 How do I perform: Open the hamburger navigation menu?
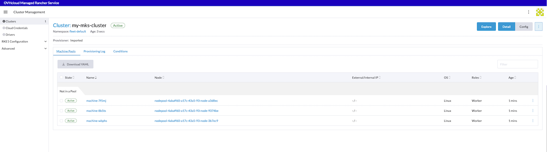pyautogui.click(x=5, y=12)
